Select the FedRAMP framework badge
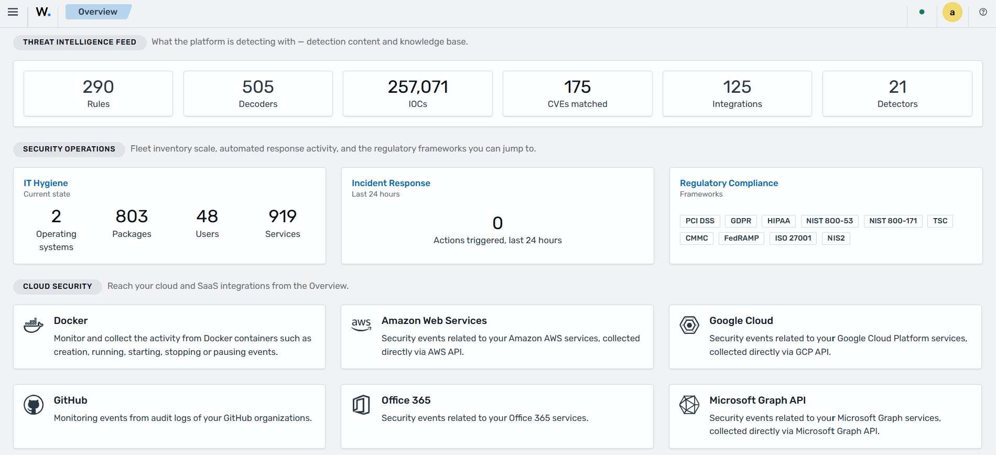The height and width of the screenshot is (455, 996). click(x=741, y=239)
